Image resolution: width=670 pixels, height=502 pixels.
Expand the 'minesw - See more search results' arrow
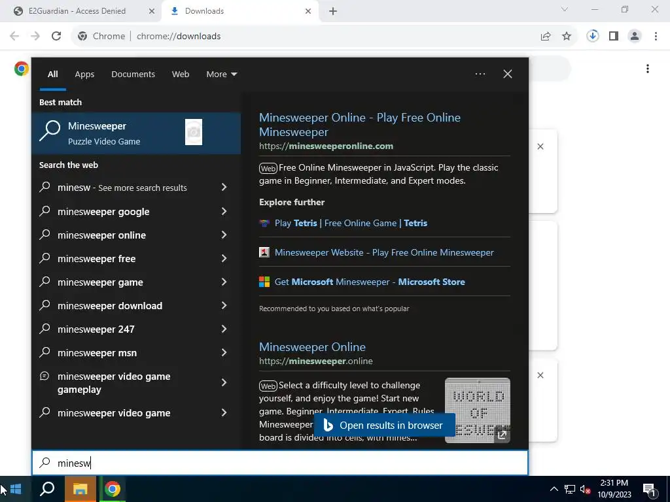click(224, 188)
